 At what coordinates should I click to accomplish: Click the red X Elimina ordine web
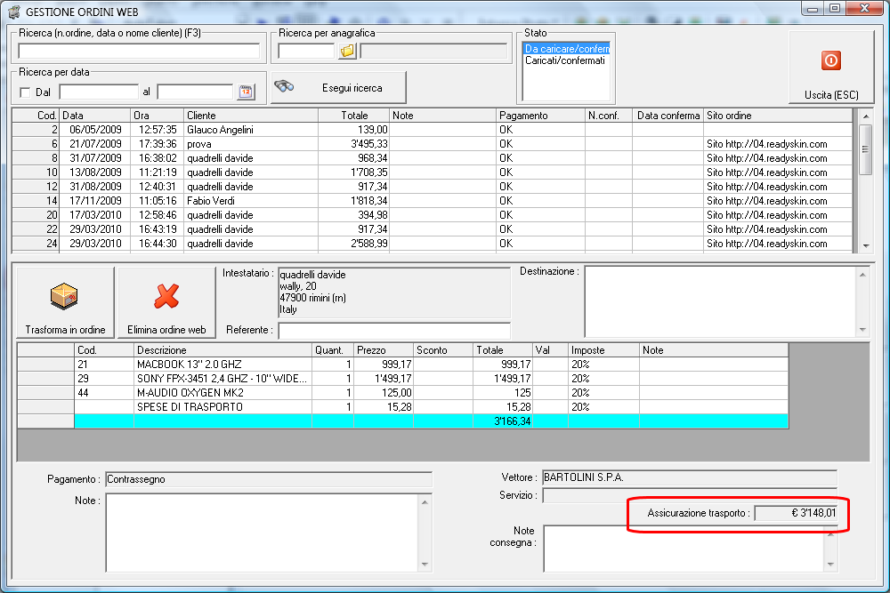click(166, 302)
